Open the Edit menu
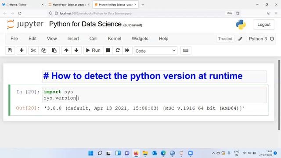The width and height of the screenshot is (281, 158). 32,39
